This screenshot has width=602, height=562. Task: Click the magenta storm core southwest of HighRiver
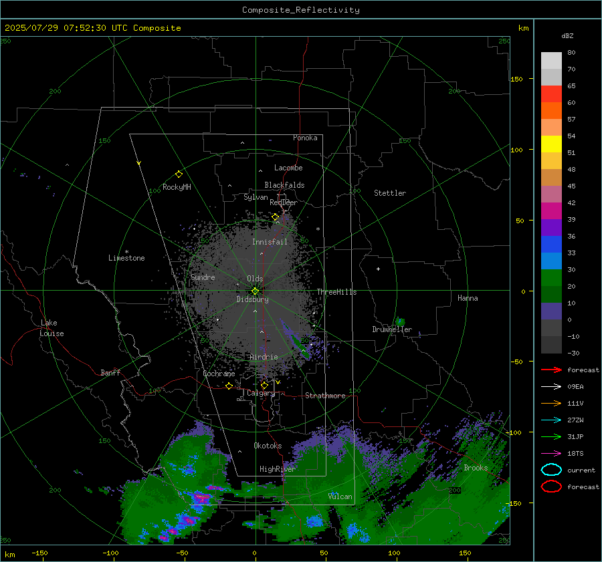click(201, 498)
